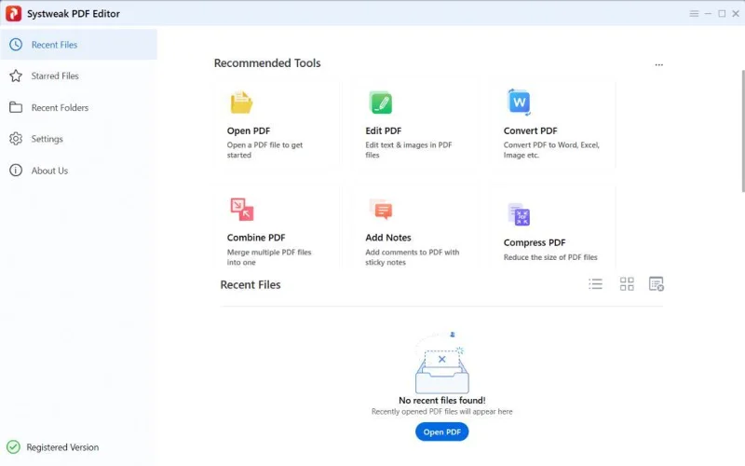Switch recent files to grid view
745x466 pixels.
pos(627,284)
